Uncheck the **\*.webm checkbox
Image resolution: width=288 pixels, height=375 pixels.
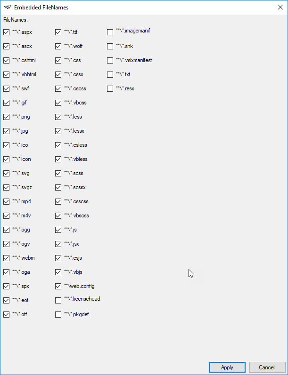tap(7, 258)
